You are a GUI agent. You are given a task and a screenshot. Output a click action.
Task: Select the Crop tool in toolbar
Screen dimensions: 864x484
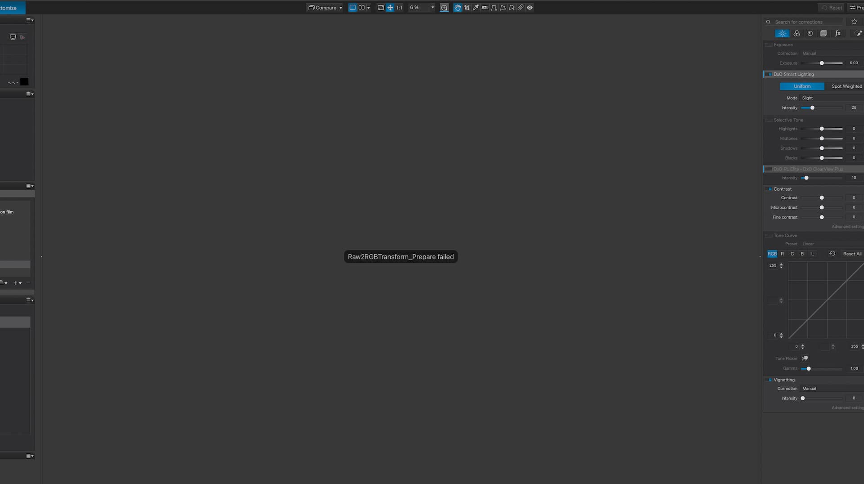pyautogui.click(x=467, y=8)
